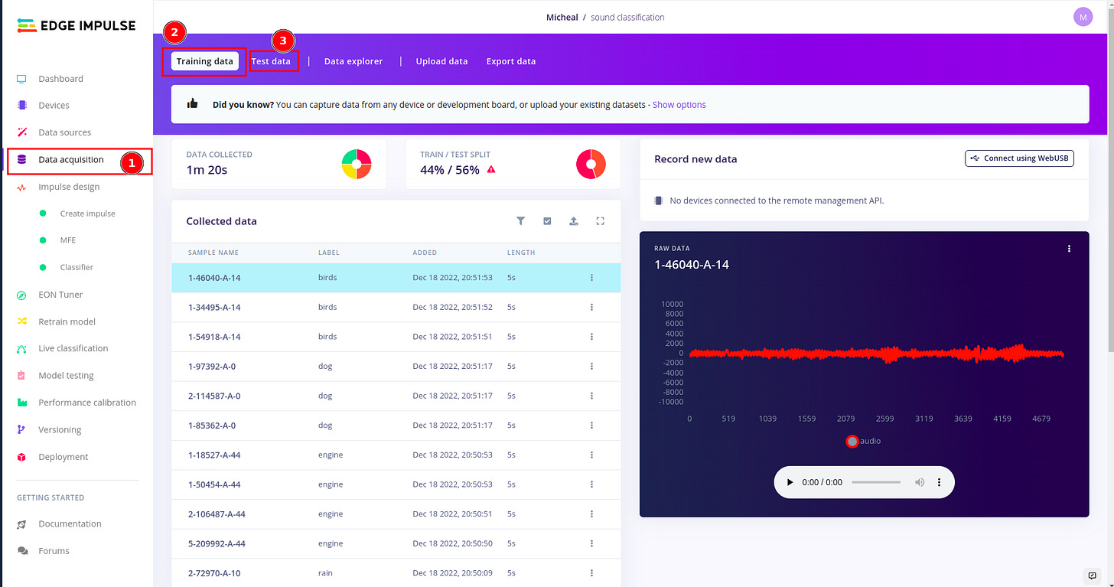Open row menu for sample 1-18527-A-44
1114x587 pixels.
coord(591,455)
